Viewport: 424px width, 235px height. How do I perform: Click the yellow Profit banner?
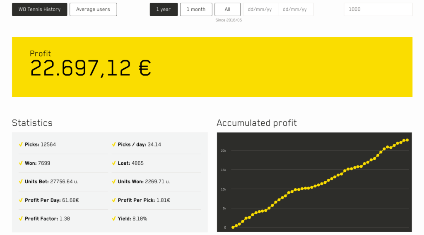[x=212, y=67]
